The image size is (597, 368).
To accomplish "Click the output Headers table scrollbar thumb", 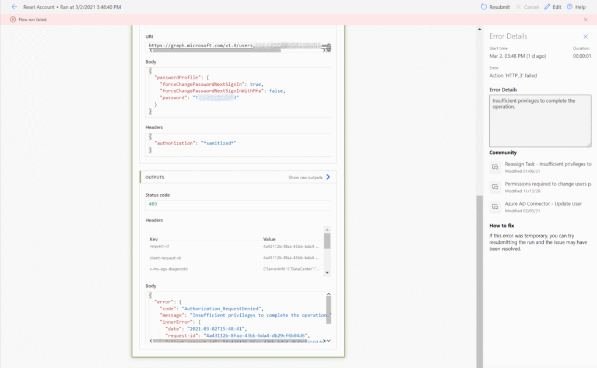I will coord(327,241).
